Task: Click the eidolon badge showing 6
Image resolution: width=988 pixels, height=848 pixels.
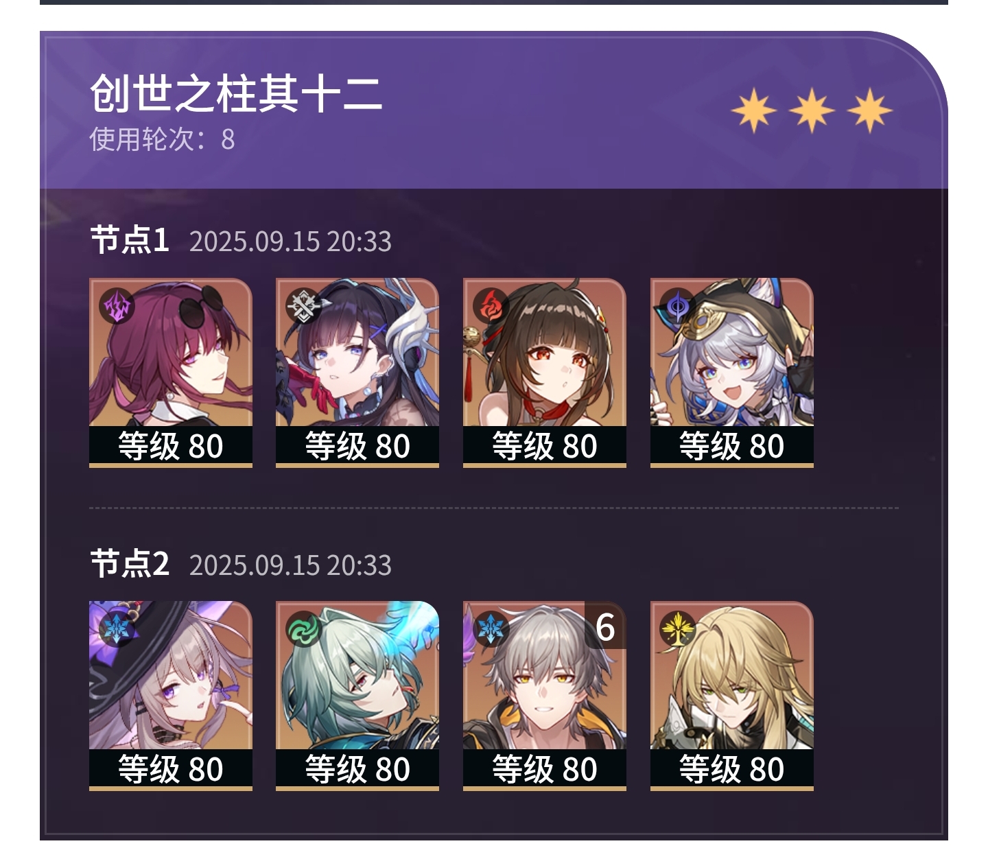Action: click(605, 626)
